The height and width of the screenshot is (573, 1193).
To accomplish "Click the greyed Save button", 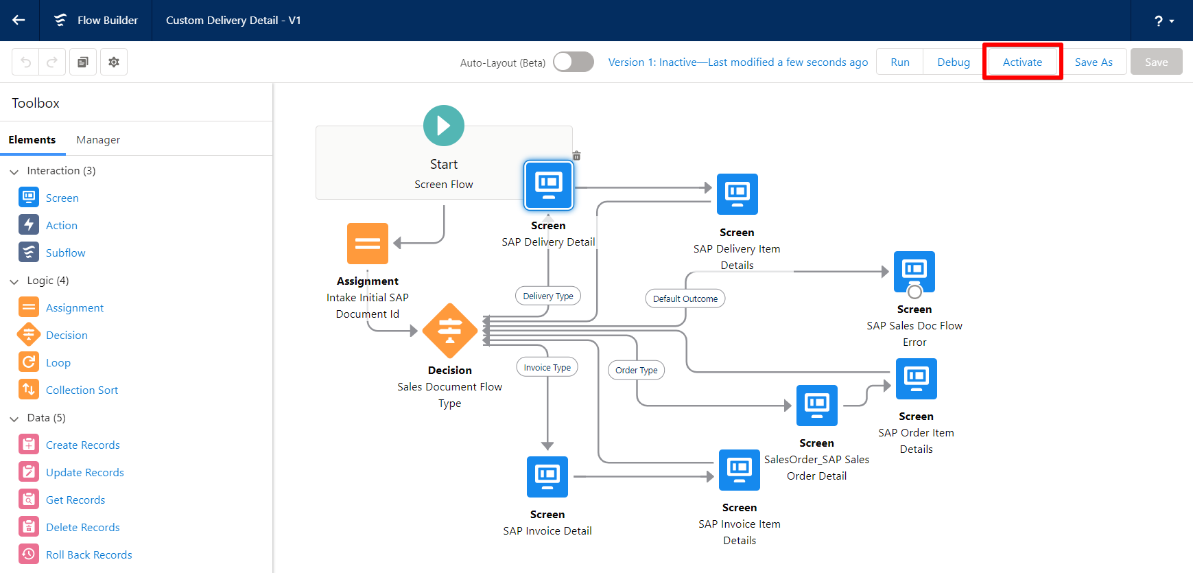I will click(x=1156, y=62).
